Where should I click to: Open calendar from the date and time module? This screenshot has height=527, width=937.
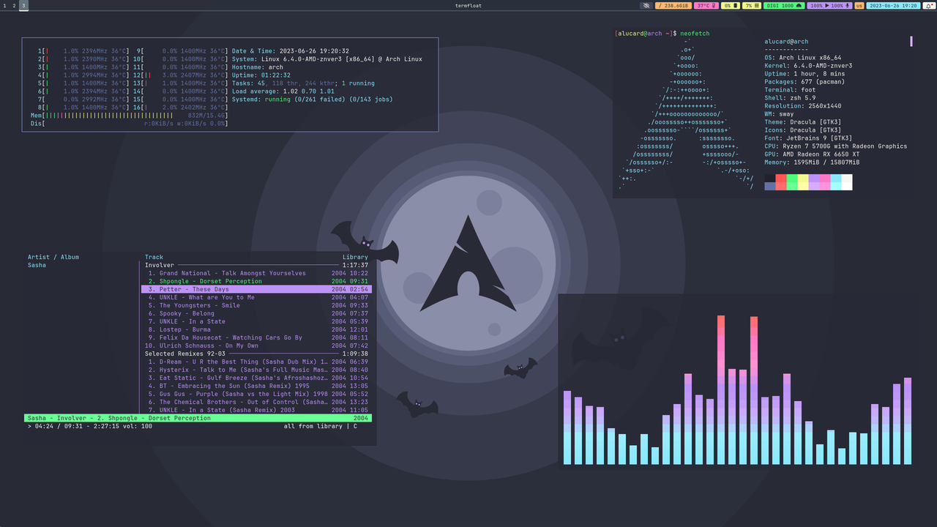pos(892,5)
